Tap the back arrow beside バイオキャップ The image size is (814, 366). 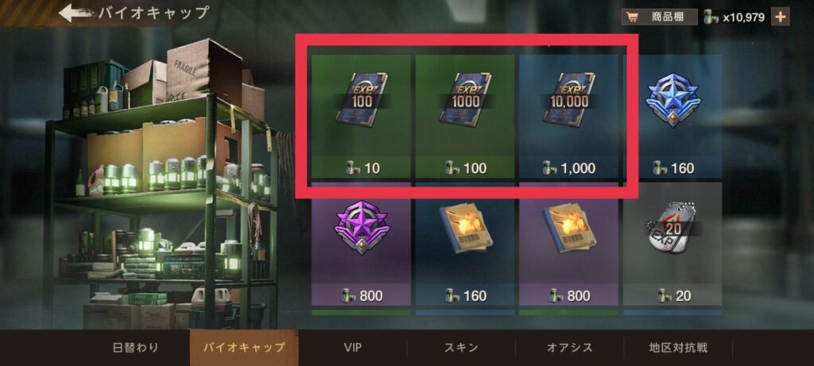point(77,13)
